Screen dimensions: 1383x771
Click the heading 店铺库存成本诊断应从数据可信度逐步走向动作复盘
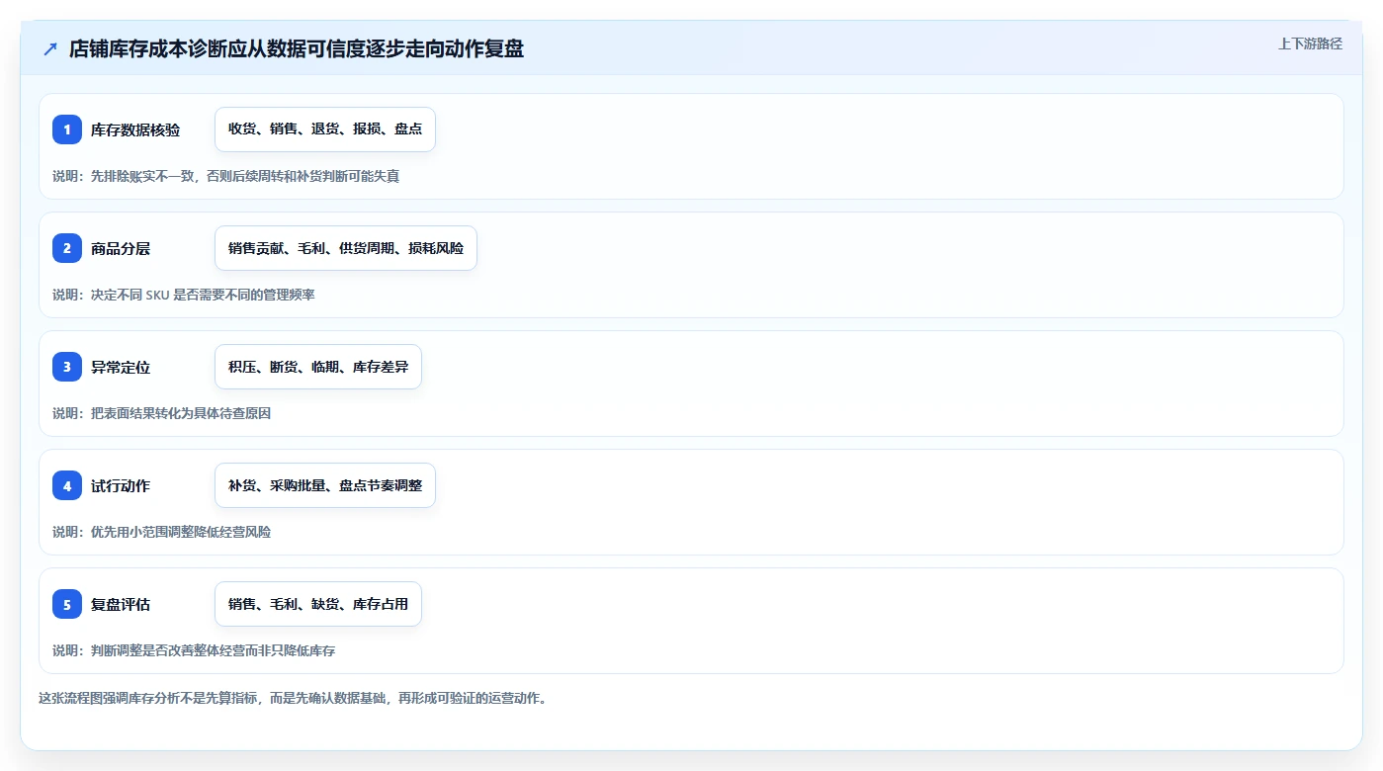click(297, 48)
